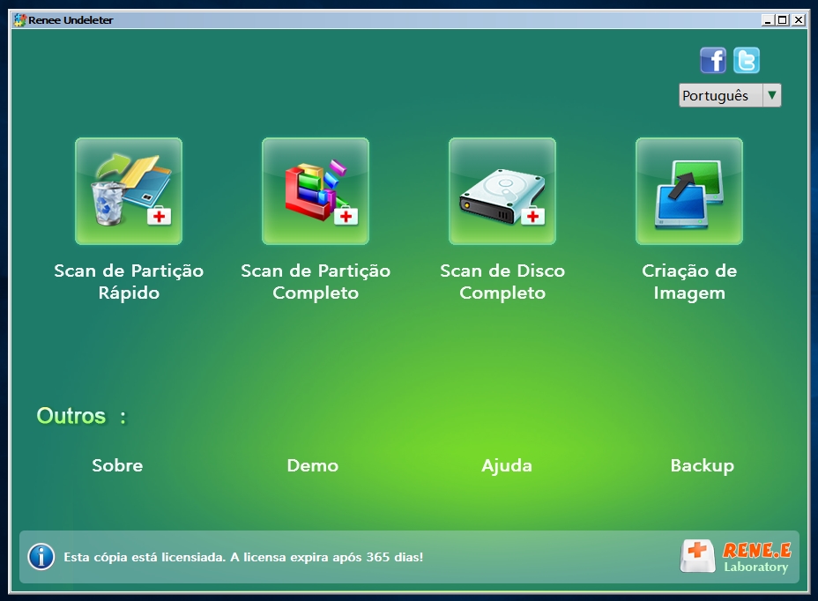This screenshot has width=818, height=601.
Task: Open the Rene.E Laboratory logo
Action: (737, 556)
